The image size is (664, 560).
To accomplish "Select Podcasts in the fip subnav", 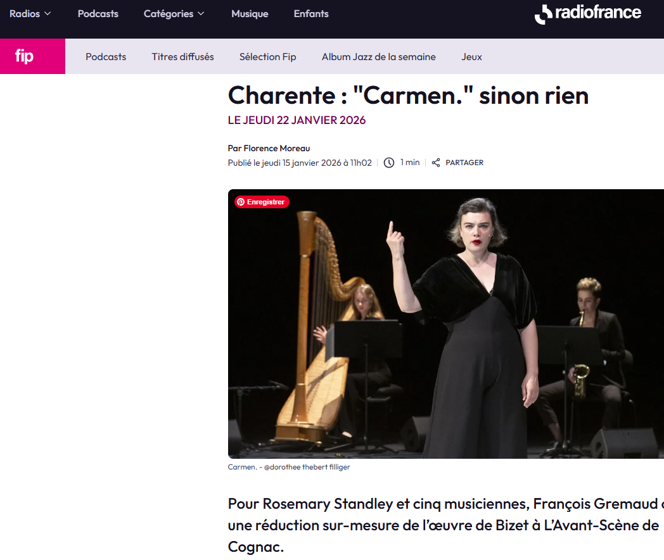I will [x=106, y=57].
